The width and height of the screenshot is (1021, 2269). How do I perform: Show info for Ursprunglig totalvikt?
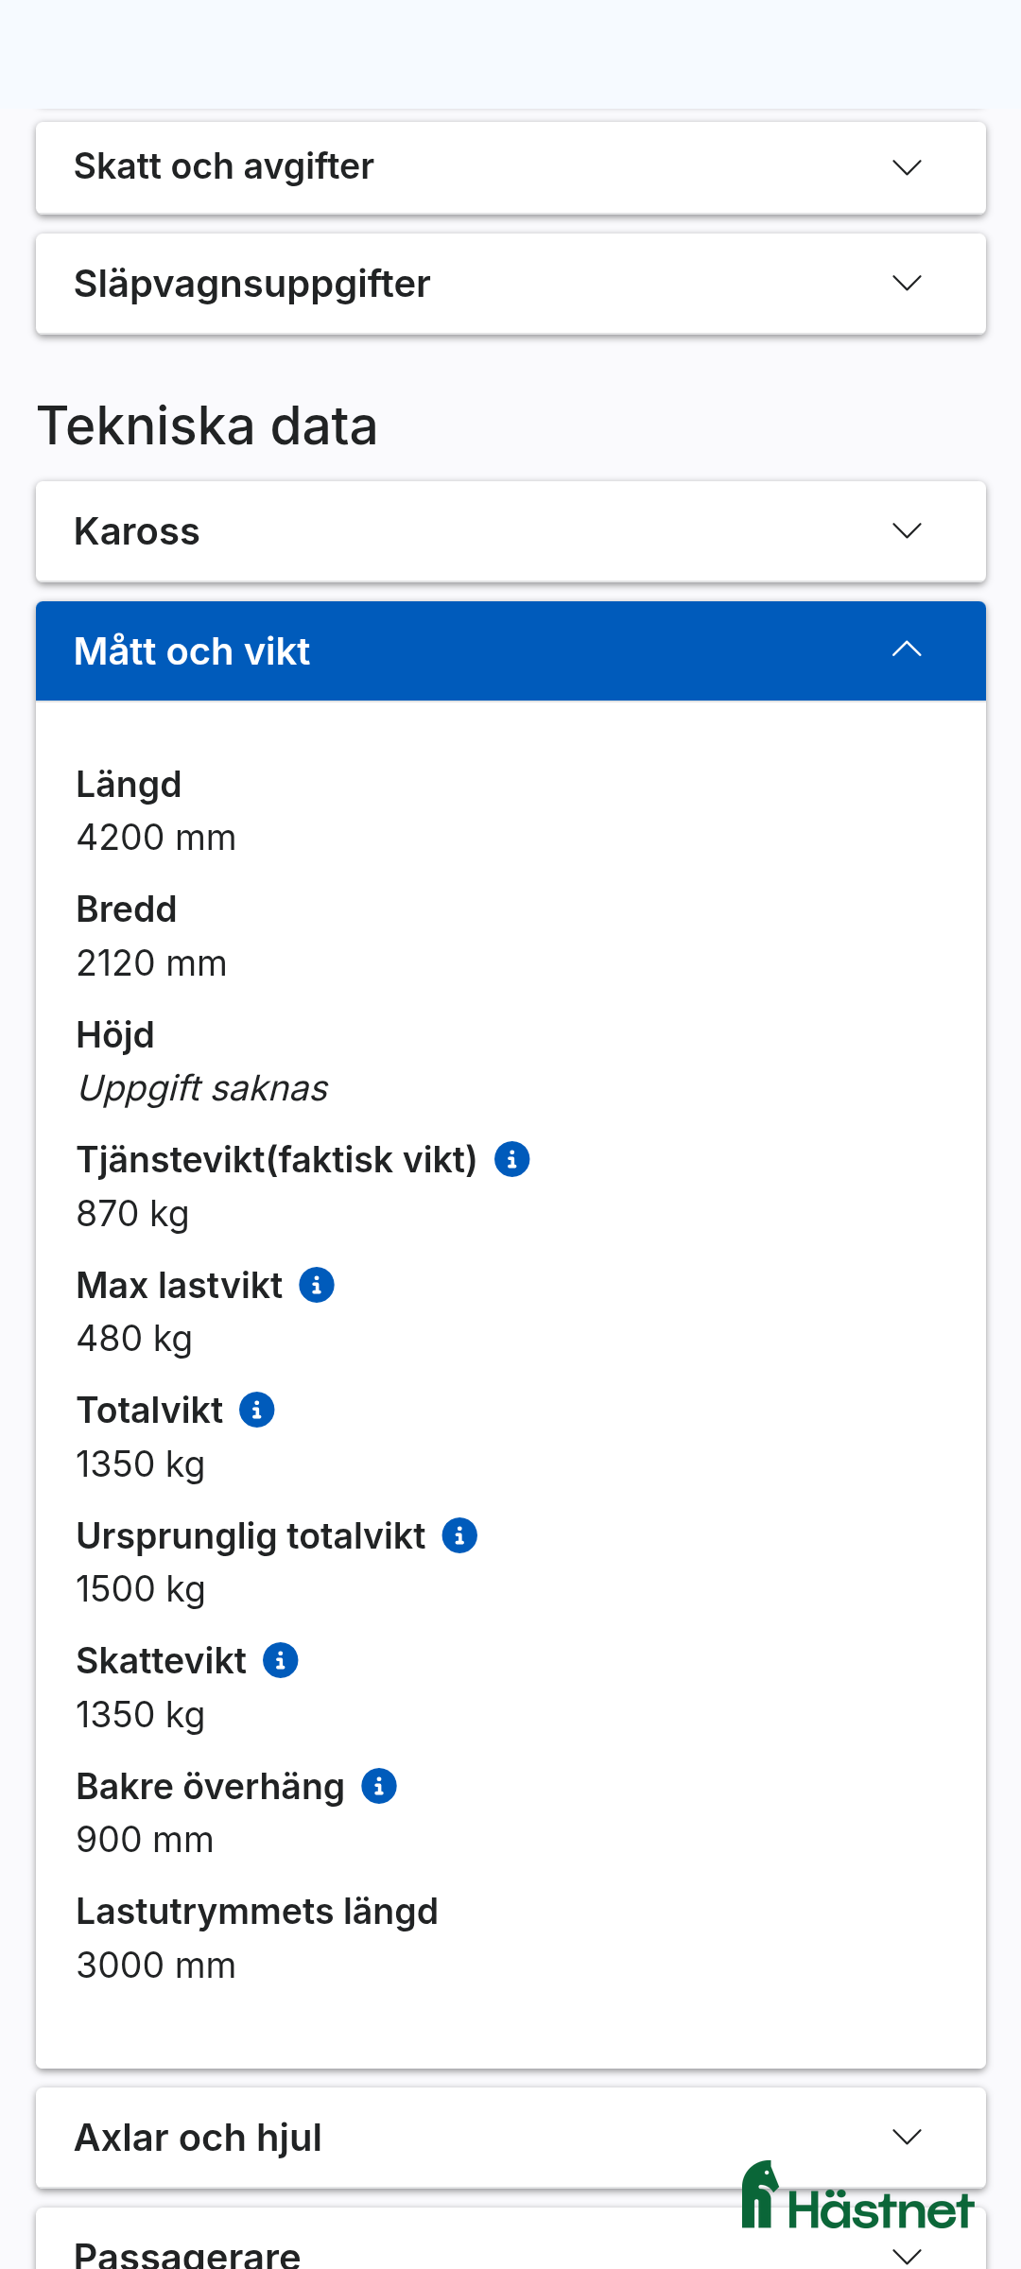pyautogui.click(x=459, y=1533)
